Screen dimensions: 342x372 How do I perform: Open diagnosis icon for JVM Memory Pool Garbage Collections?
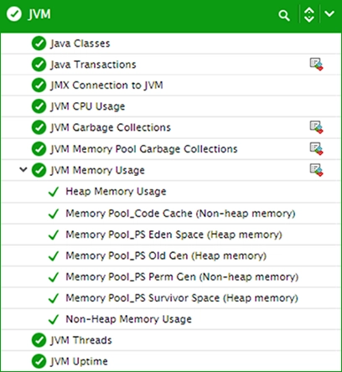tap(316, 148)
